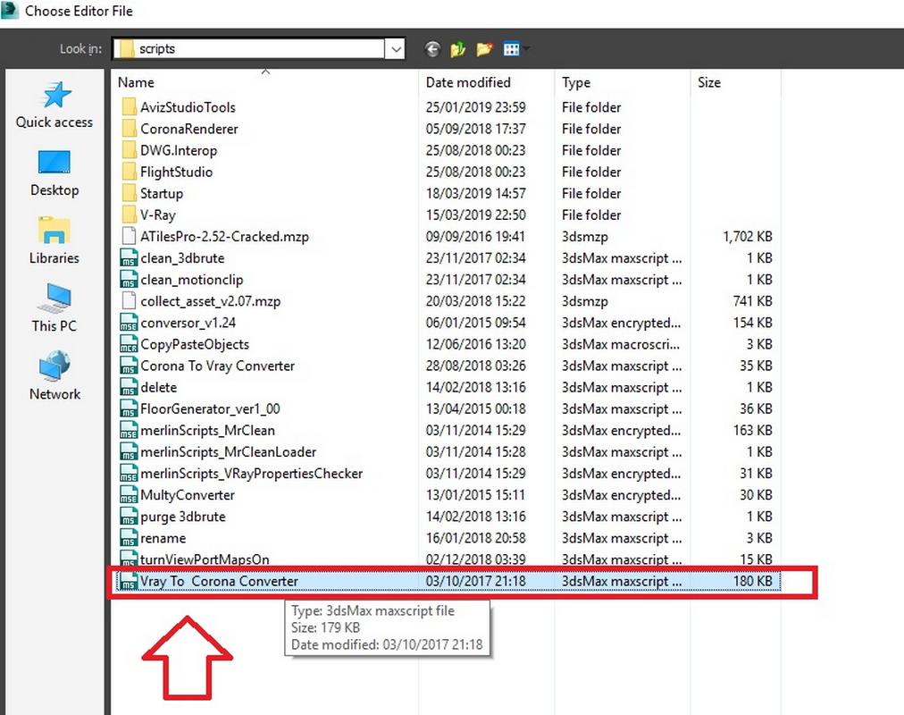Open the Look in folder dropdown arrow

click(396, 49)
